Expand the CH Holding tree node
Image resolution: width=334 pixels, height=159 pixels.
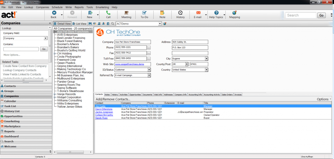click(55, 54)
